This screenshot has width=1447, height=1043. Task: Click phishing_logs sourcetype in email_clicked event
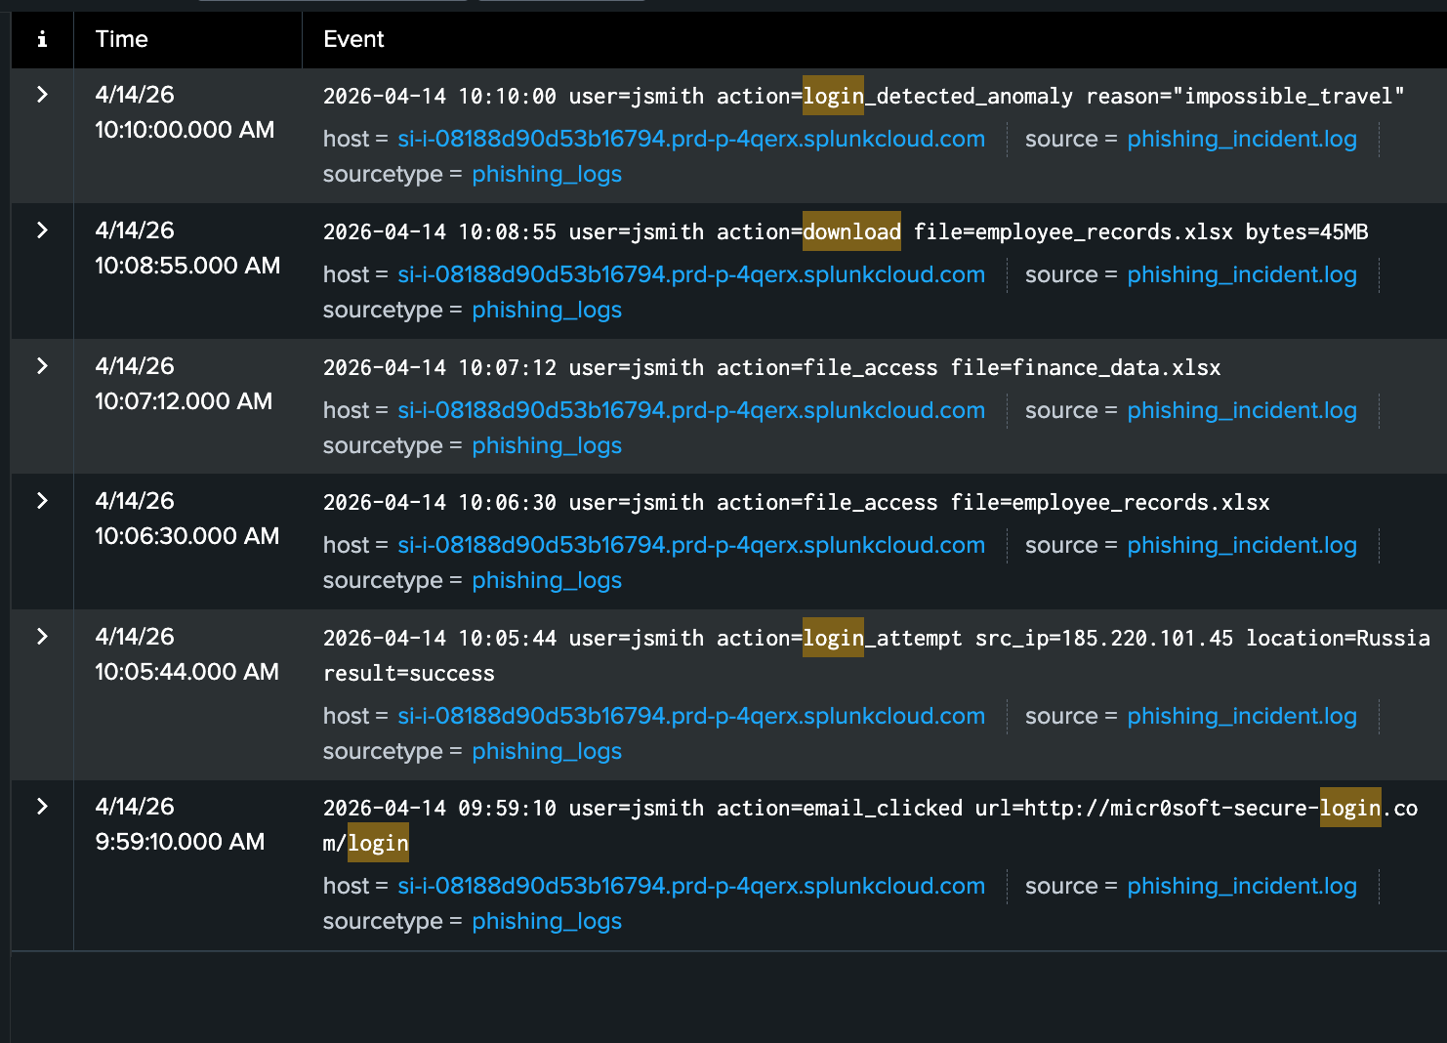547,921
